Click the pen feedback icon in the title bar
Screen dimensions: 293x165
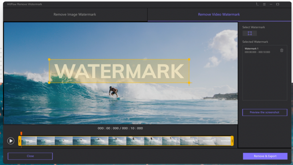[257, 4]
